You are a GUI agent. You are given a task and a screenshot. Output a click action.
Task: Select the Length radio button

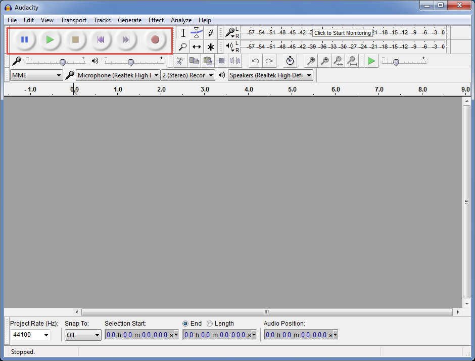pos(210,324)
